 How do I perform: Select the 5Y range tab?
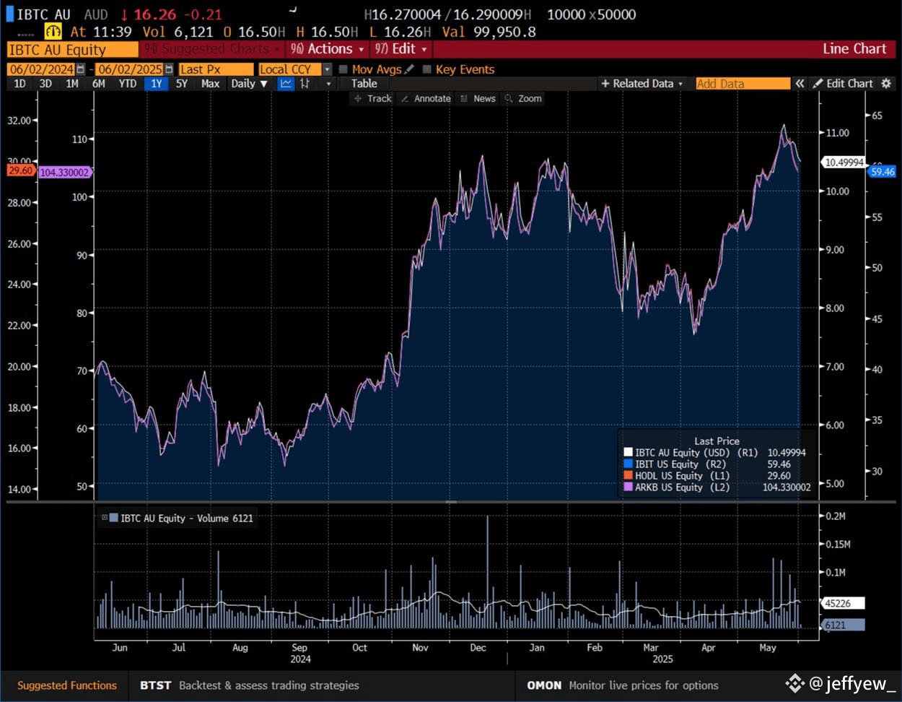point(182,84)
